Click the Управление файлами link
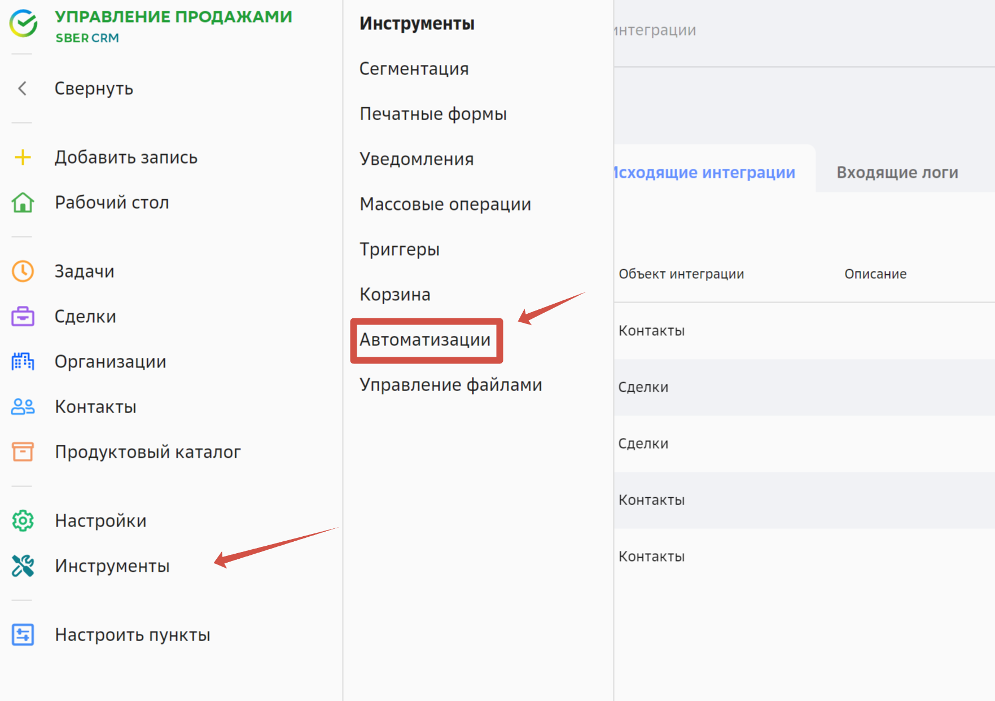This screenshot has width=995, height=701. click(x=450, y=385)
